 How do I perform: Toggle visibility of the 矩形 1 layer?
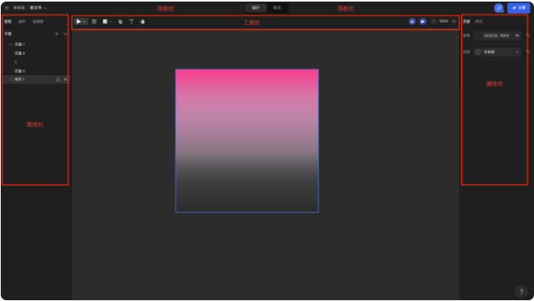(65, 79)
